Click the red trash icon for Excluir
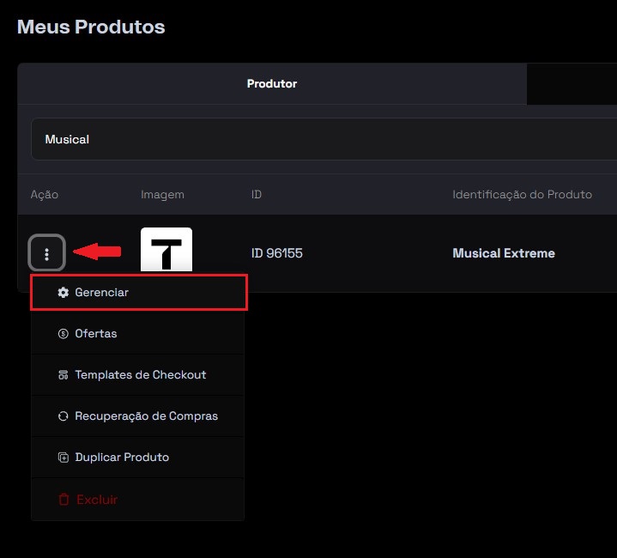The image size is (617, 558). click(64, 500)
